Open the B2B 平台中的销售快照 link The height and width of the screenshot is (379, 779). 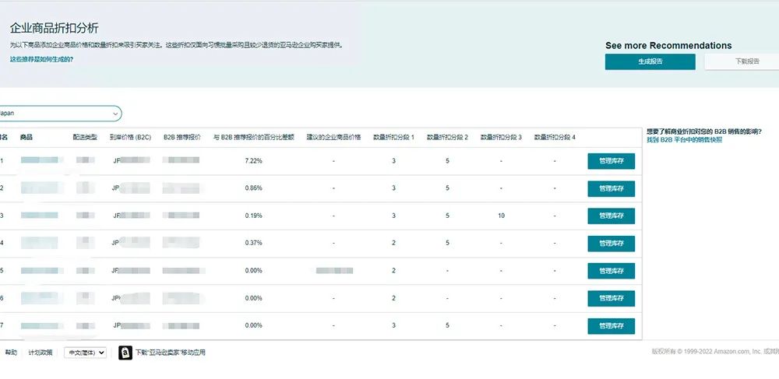pyautogui.click(x=684, y=140)
